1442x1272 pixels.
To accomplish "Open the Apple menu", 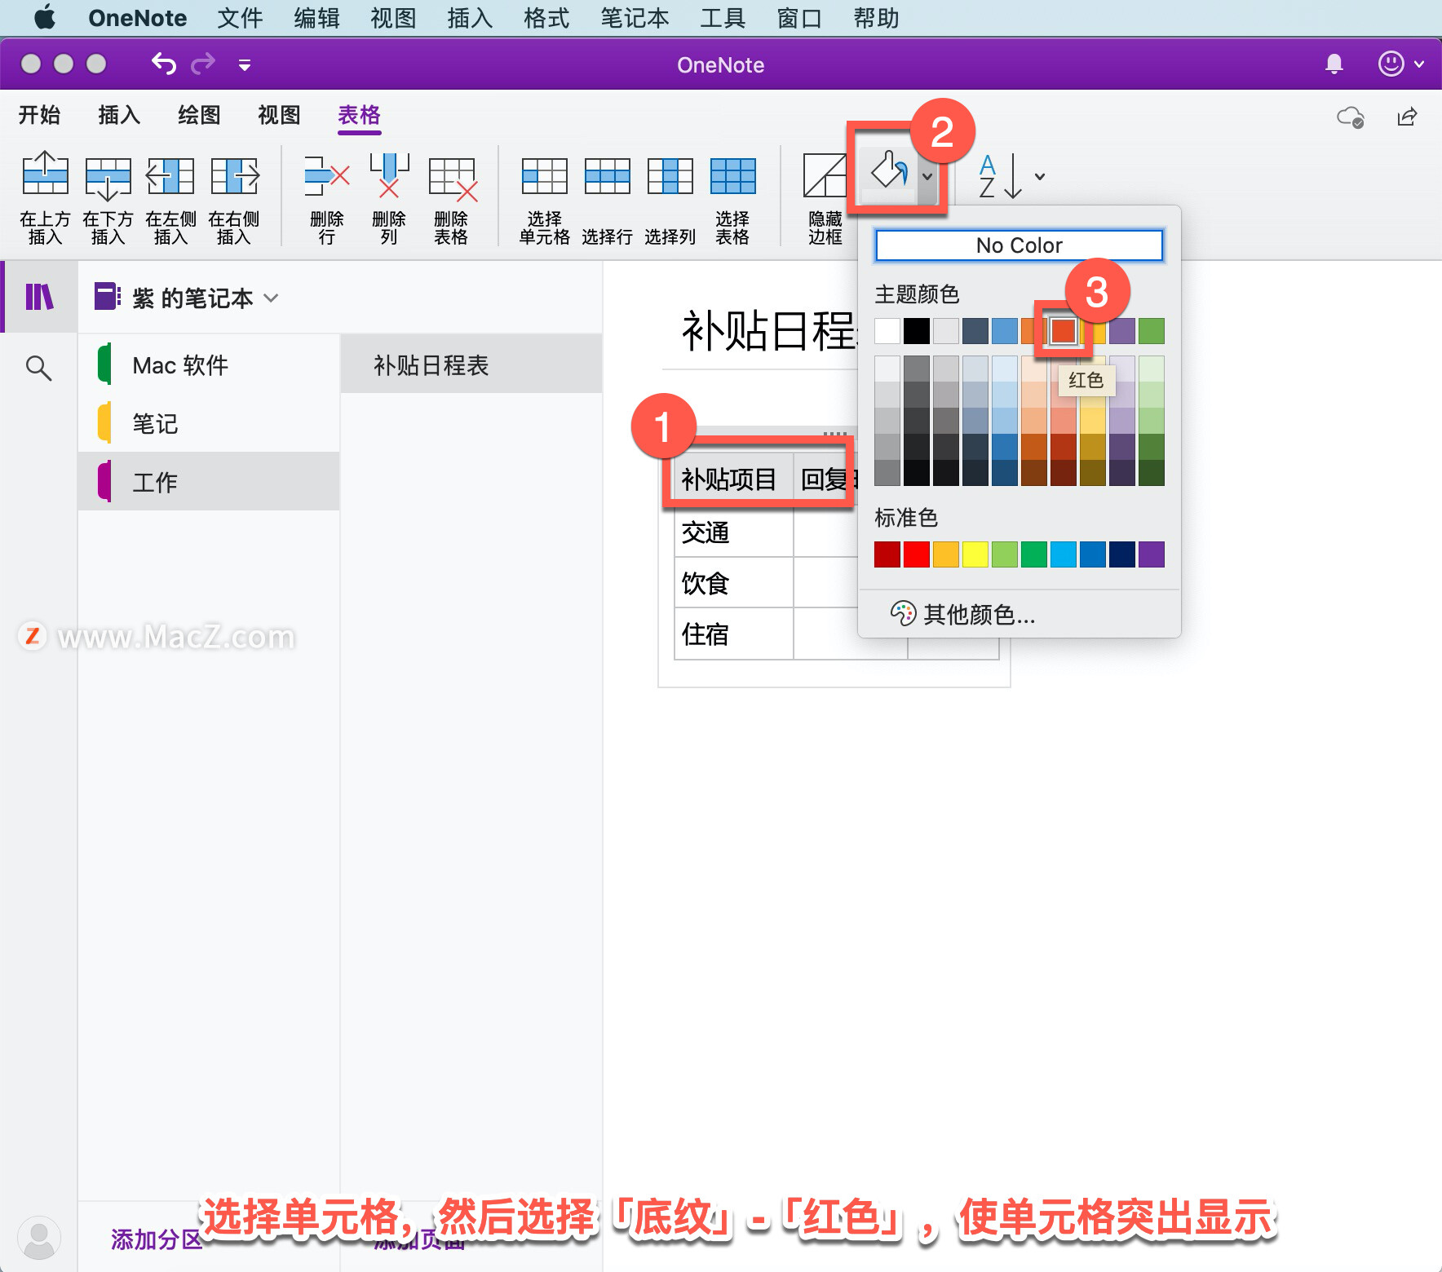I will 45,18.
